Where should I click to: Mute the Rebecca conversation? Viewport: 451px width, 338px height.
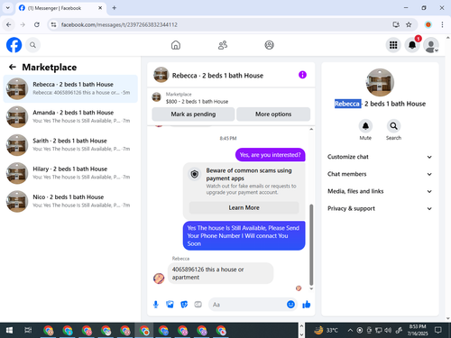coord(365,126)
